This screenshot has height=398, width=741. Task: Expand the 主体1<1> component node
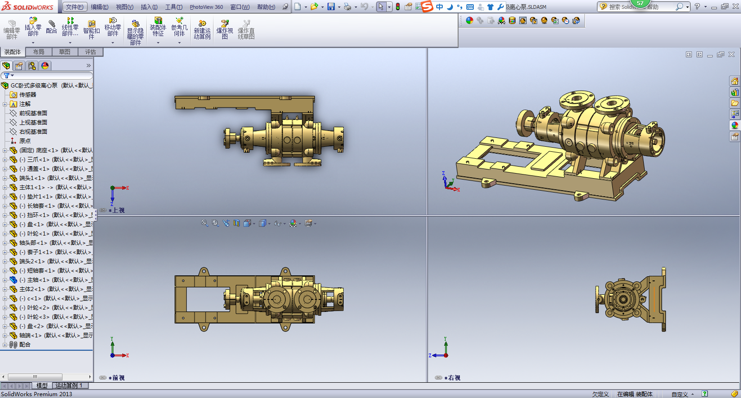tap(5, 187)
